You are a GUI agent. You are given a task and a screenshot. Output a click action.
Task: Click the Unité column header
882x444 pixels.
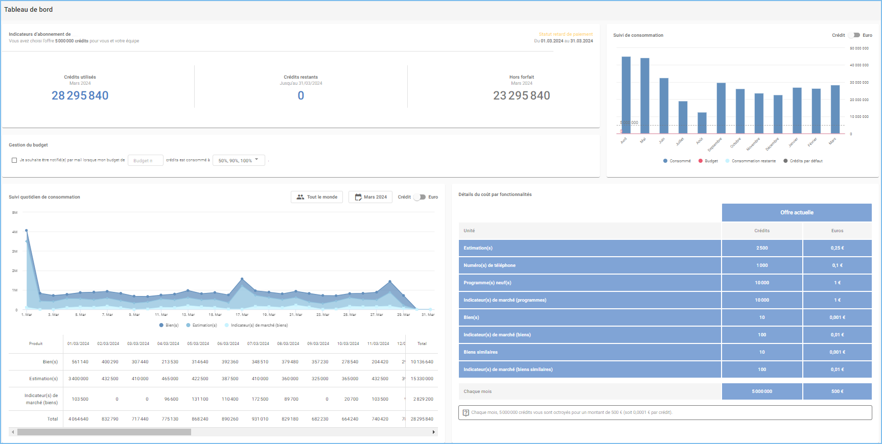(x=469, y=231)
